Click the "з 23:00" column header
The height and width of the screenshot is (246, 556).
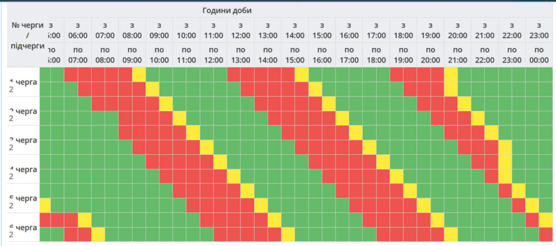539,30
